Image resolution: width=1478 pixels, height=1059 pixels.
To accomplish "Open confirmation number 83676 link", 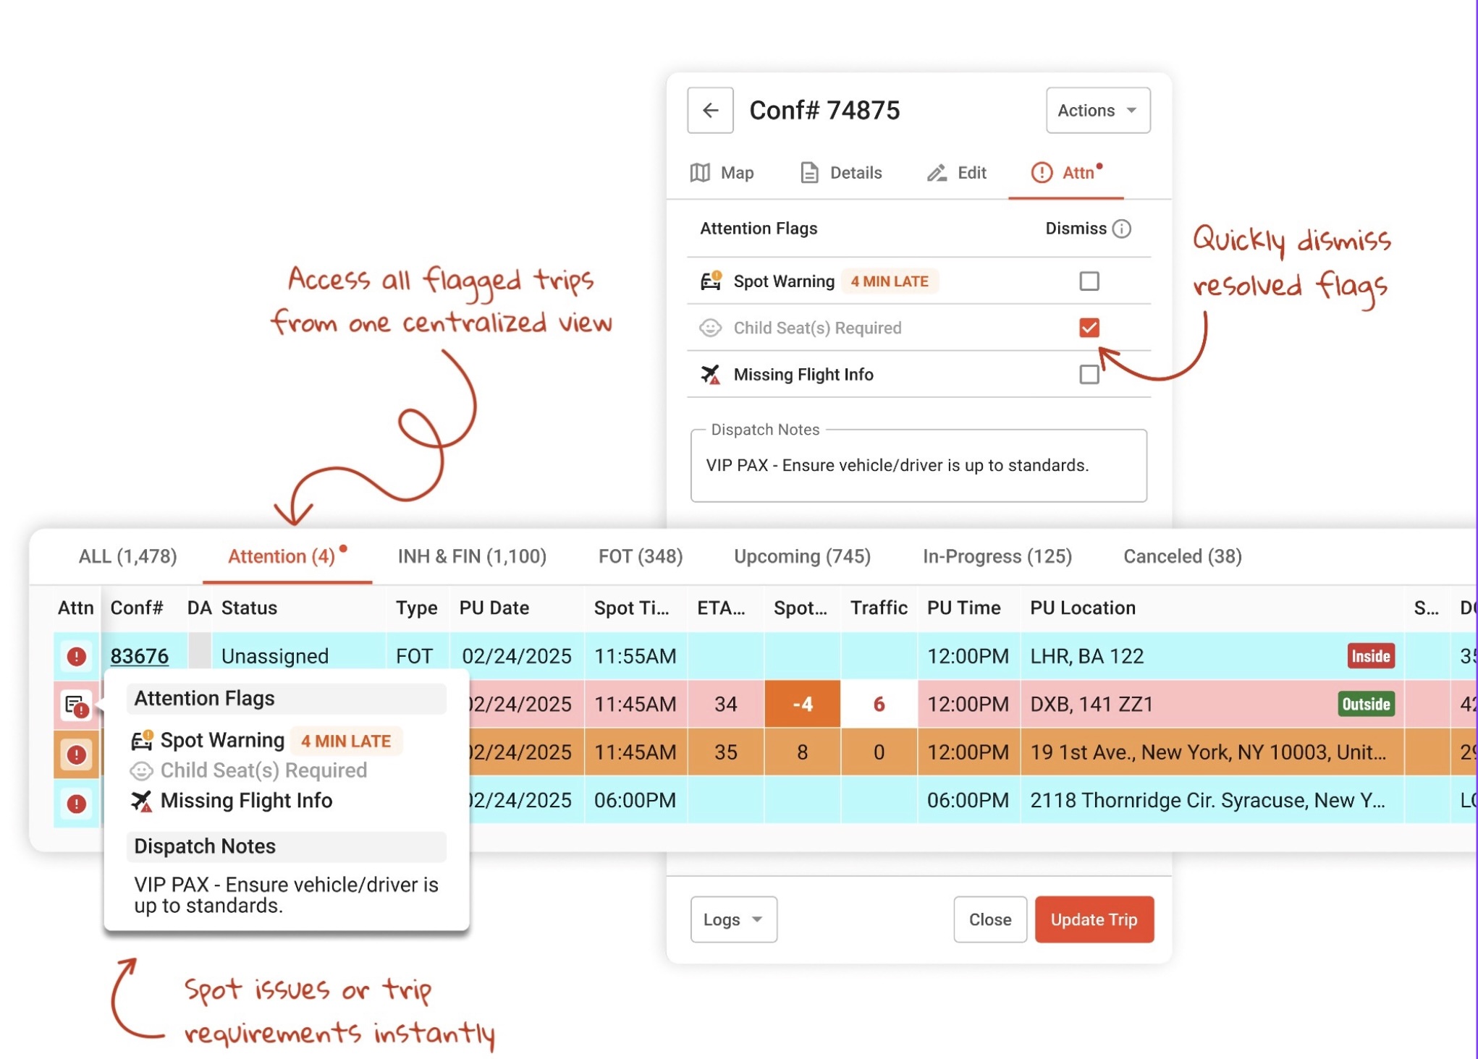I will [x=139, y=655].
